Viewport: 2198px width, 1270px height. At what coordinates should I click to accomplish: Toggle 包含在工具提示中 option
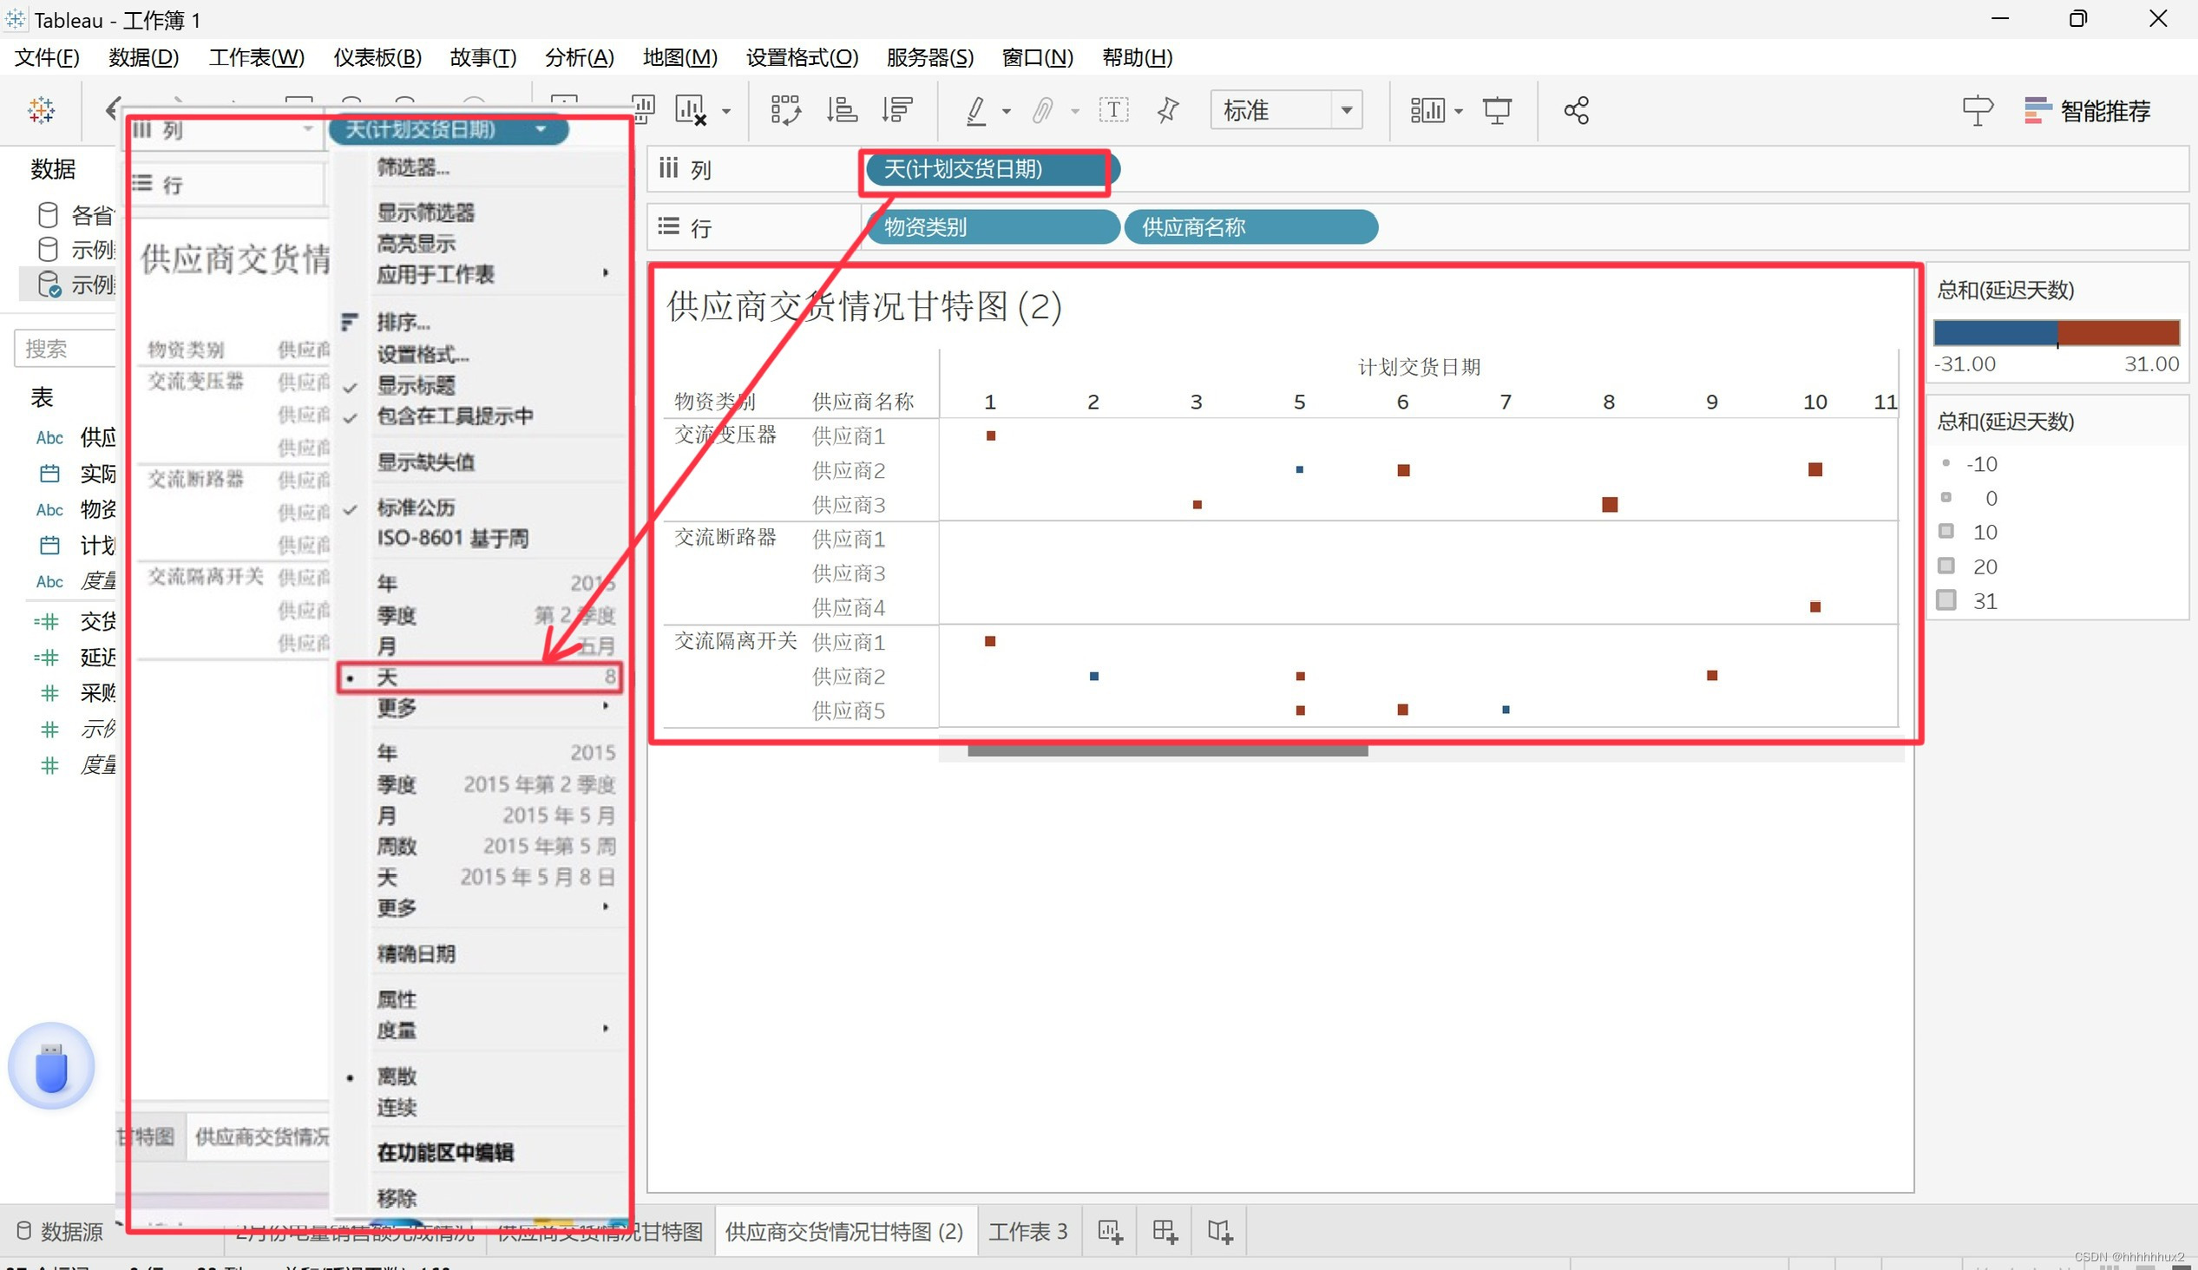coord(454,416)
